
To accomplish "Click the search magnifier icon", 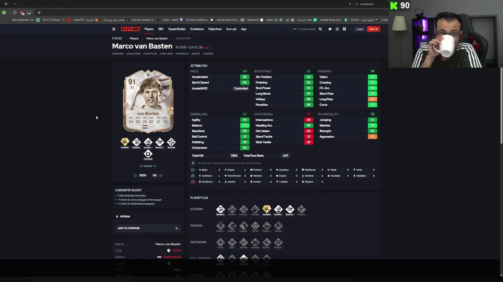I will 320,29.
